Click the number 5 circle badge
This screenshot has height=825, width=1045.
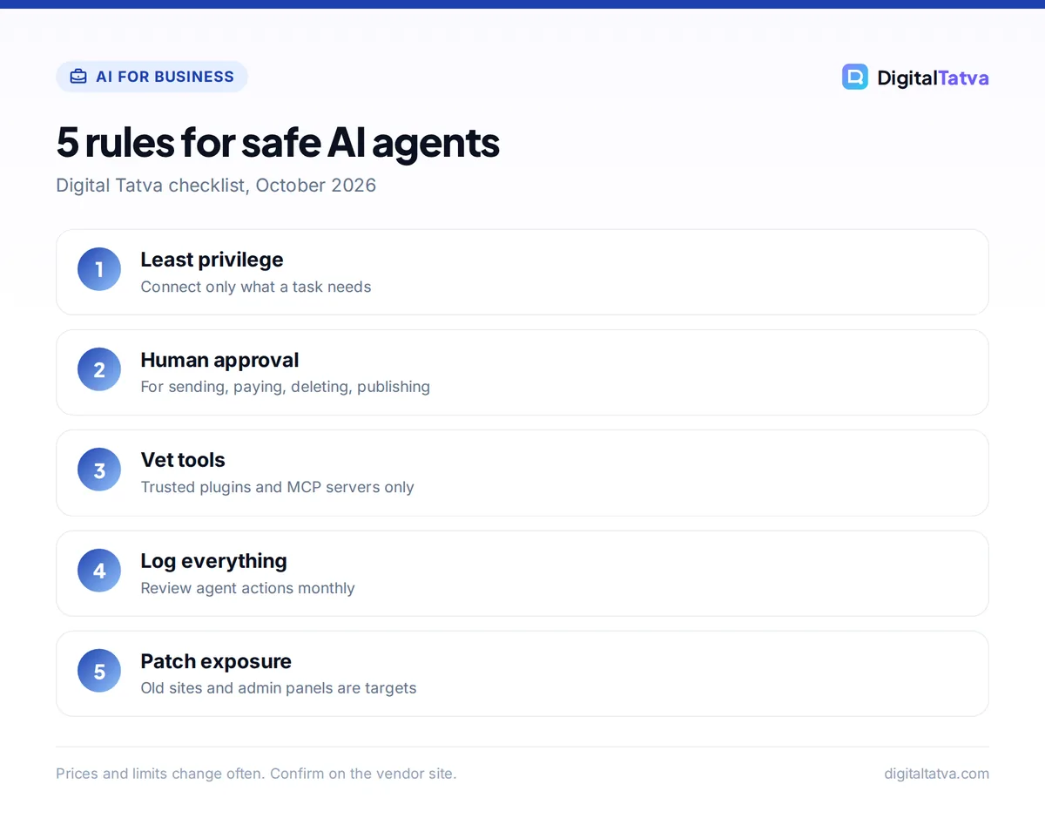pyautogui.click(x=99, y=671)
